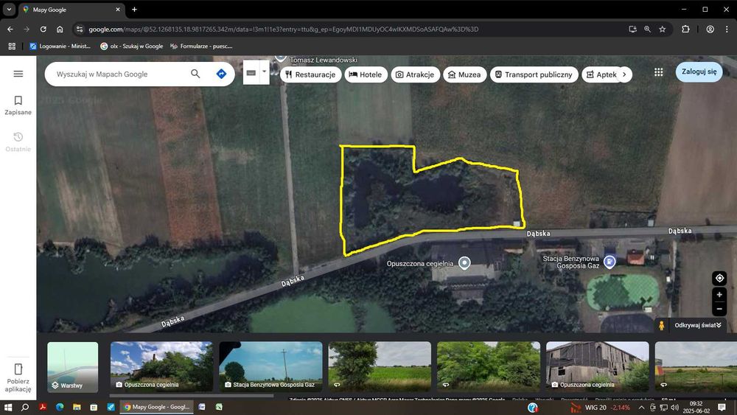Open the Google Maps hamburger menu

[x=18, y=74]
